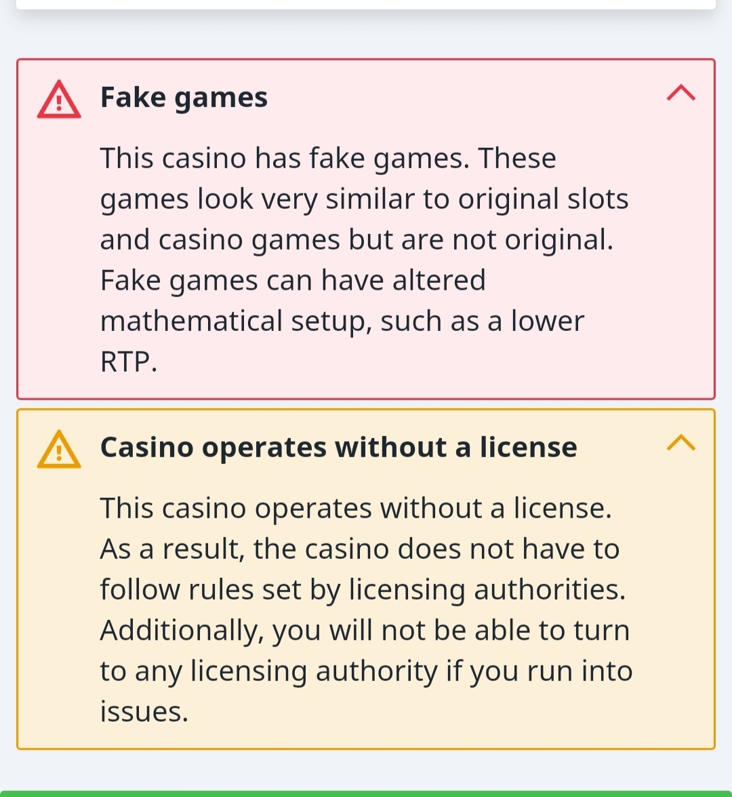
Task: Click text "to any licensing authority if you run into"
Action: pyautogui.click(x=367, y=672)
